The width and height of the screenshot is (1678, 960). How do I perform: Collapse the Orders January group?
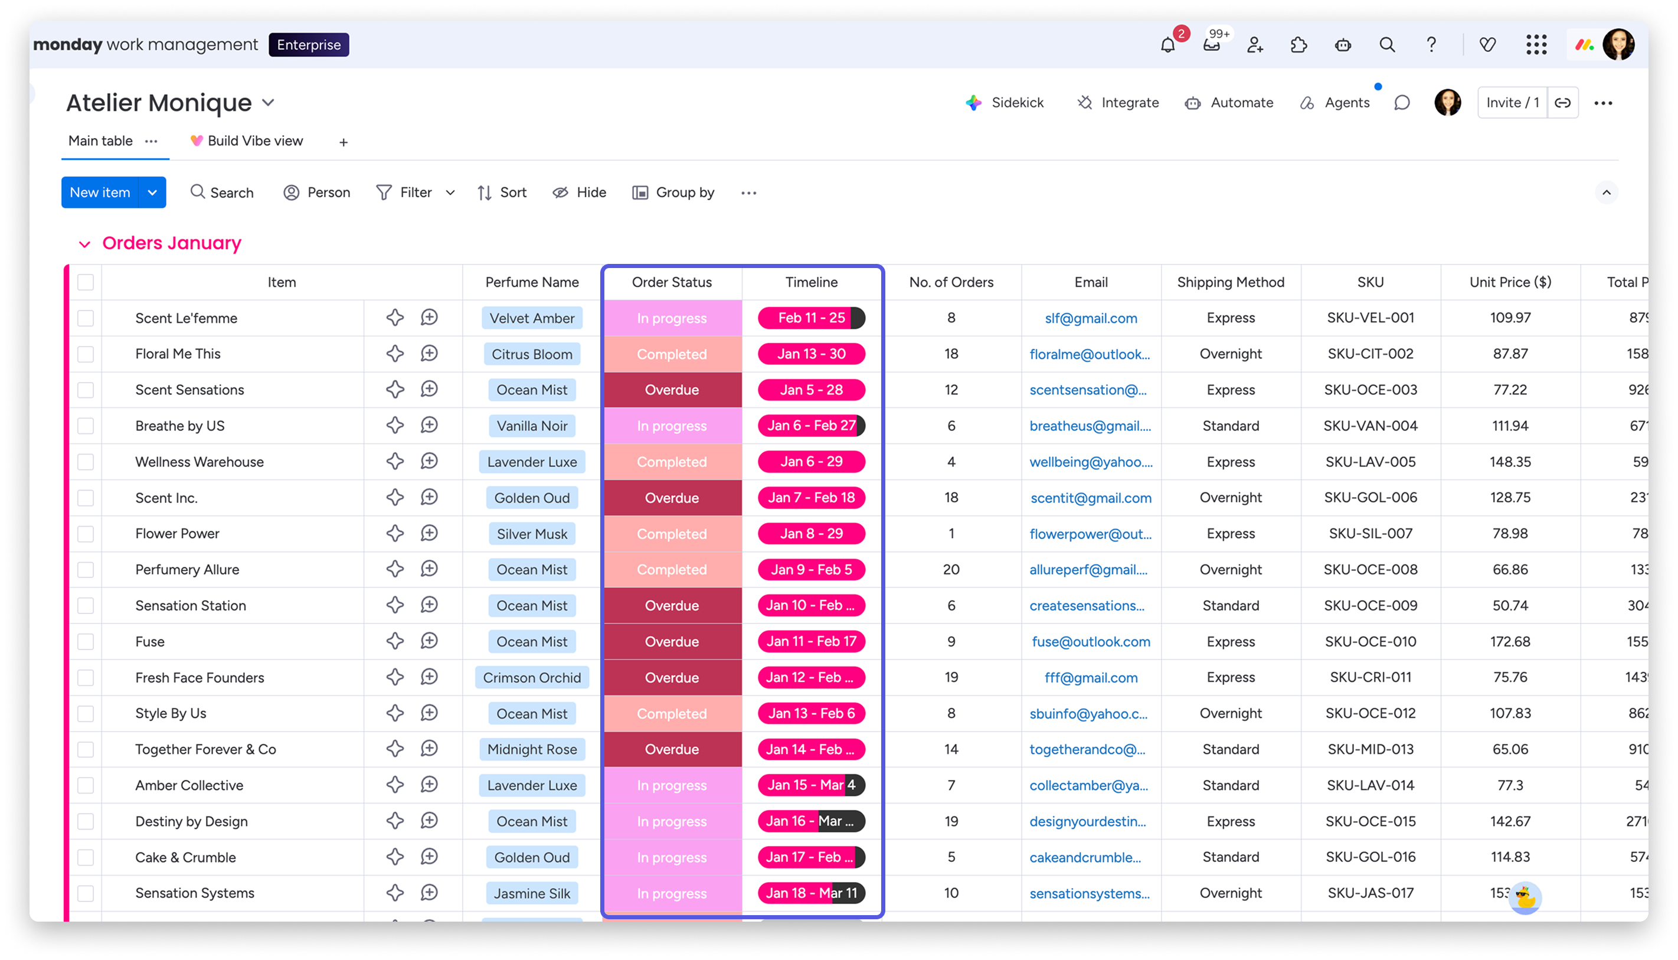coord(84,244)
